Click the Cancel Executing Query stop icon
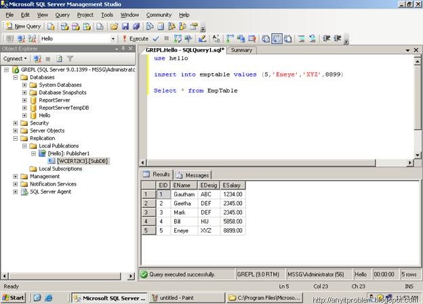 [167, 39]
